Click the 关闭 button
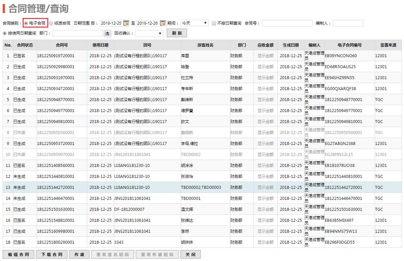This screenshot has height=261, width=404. pyautogui.click(x=190, y=255)
